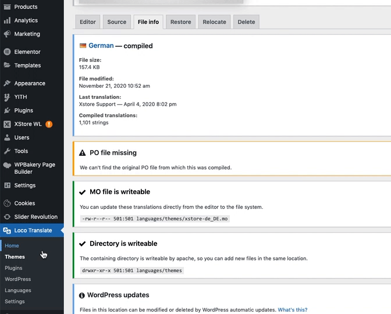Click the Marketing megaphone icon

pos(7,34)
